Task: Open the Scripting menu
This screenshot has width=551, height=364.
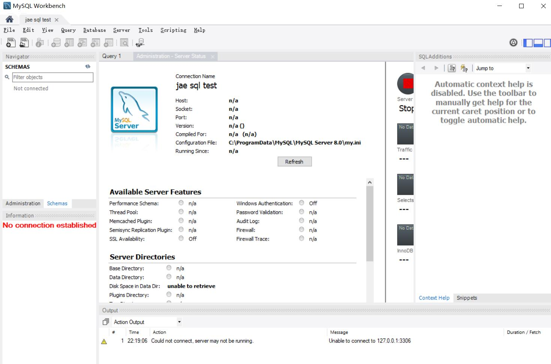Action: [173, 30]
